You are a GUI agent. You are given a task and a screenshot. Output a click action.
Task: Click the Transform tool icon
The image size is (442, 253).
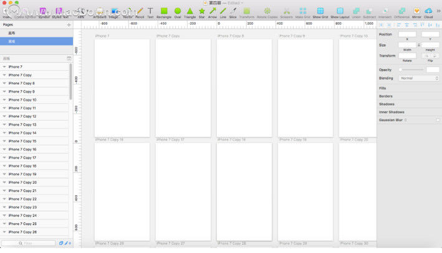click(x=247, y=12)
